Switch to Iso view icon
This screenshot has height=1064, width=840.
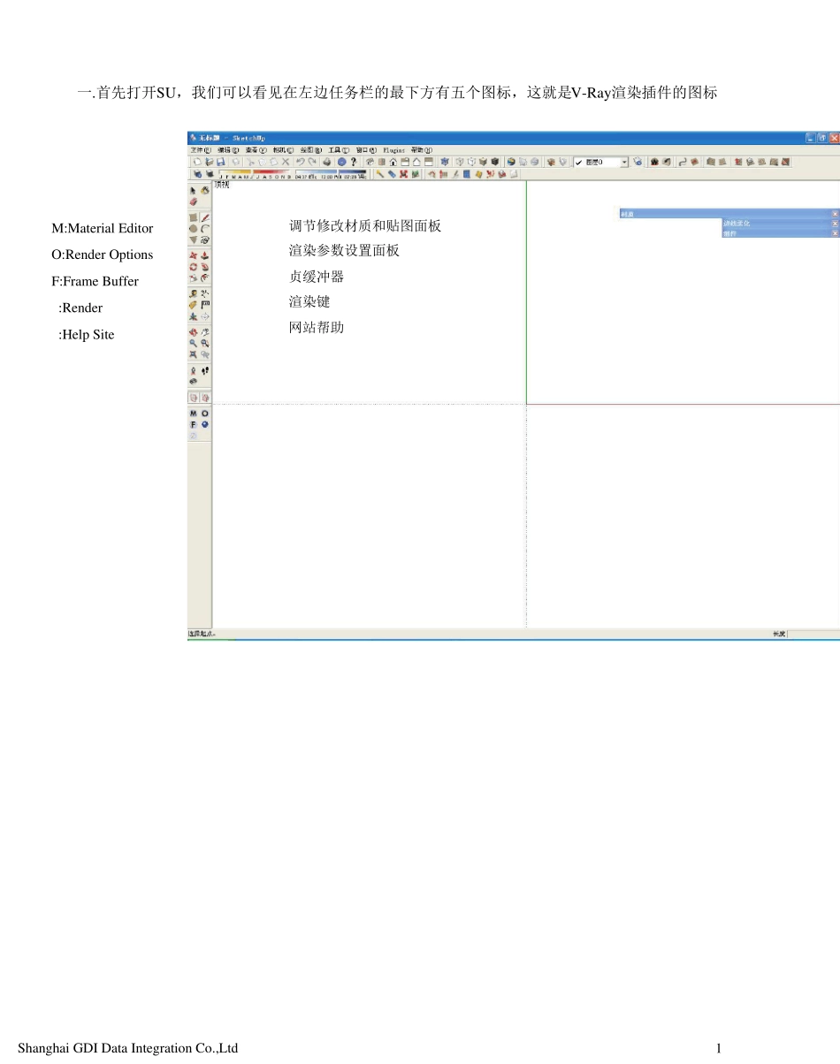click(x=370, y=162)
